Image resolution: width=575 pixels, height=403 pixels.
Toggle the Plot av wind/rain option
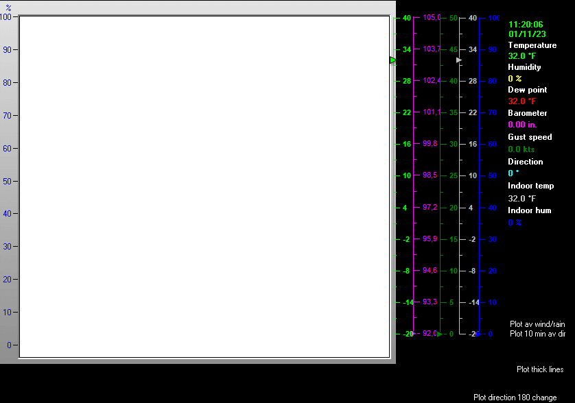537,324
